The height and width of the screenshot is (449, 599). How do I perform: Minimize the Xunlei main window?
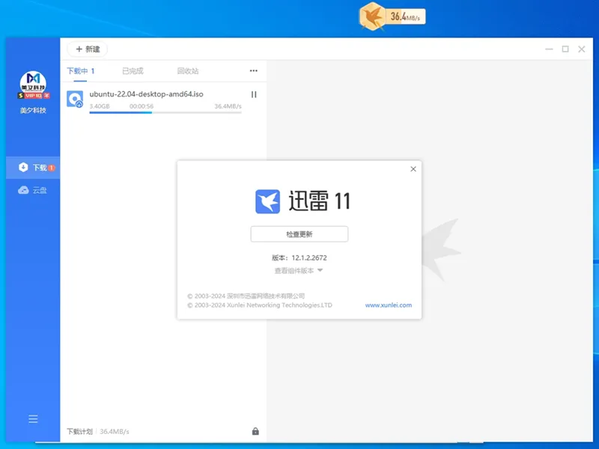click(549, 49)
